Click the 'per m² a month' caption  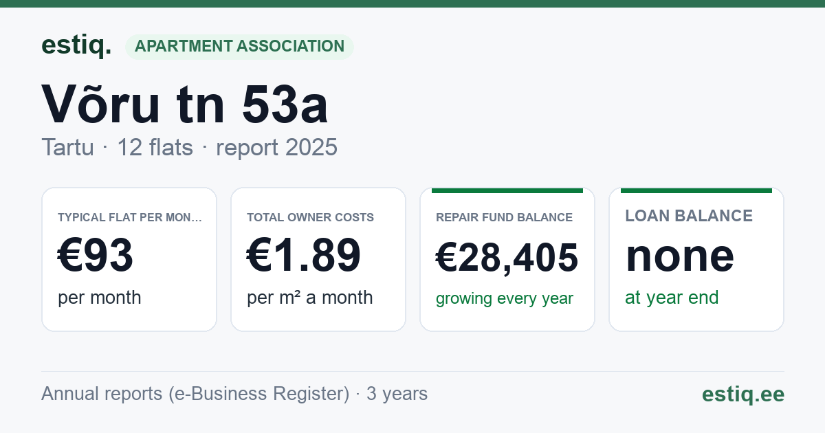click(309, 298)
